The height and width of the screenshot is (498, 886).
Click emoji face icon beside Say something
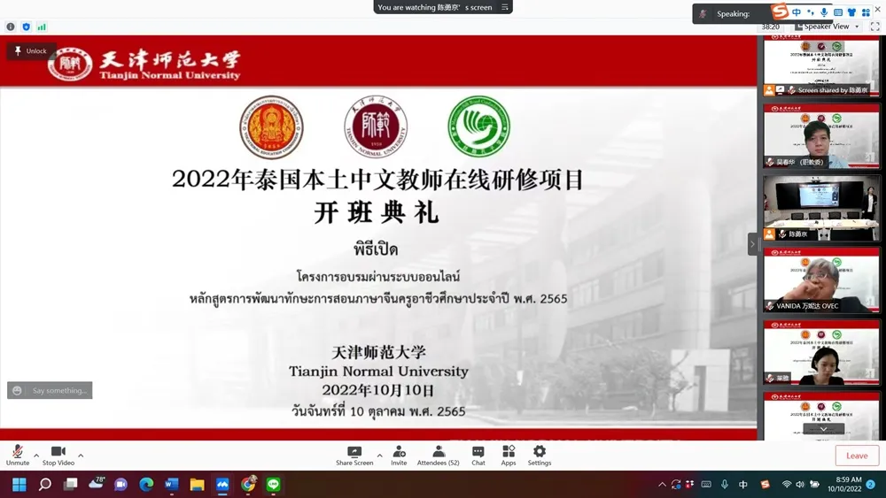click(x=18, y=390)
